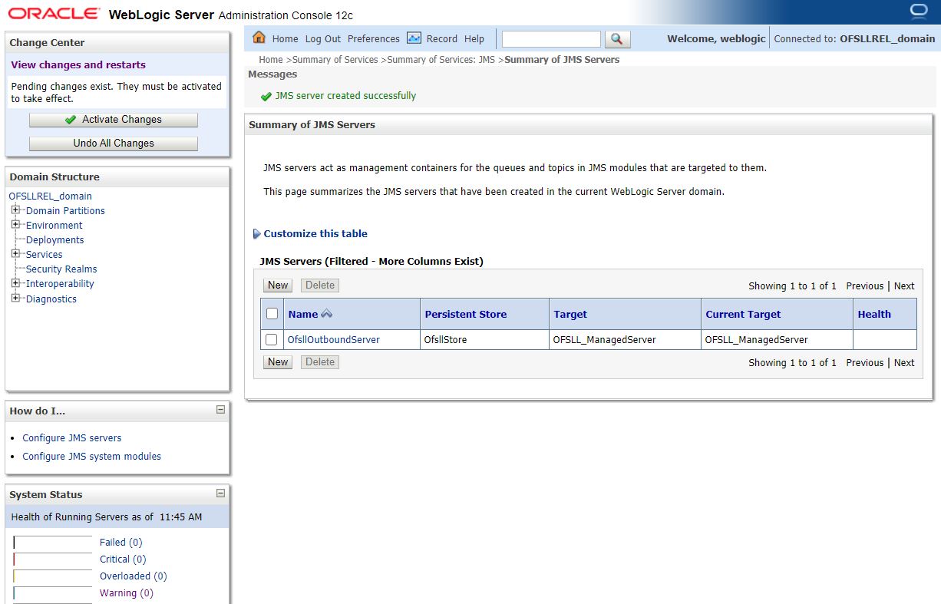Click Home in breadcrumb trail
The height and width of the screenshot is (604, 941).
[x=271, y=59]
